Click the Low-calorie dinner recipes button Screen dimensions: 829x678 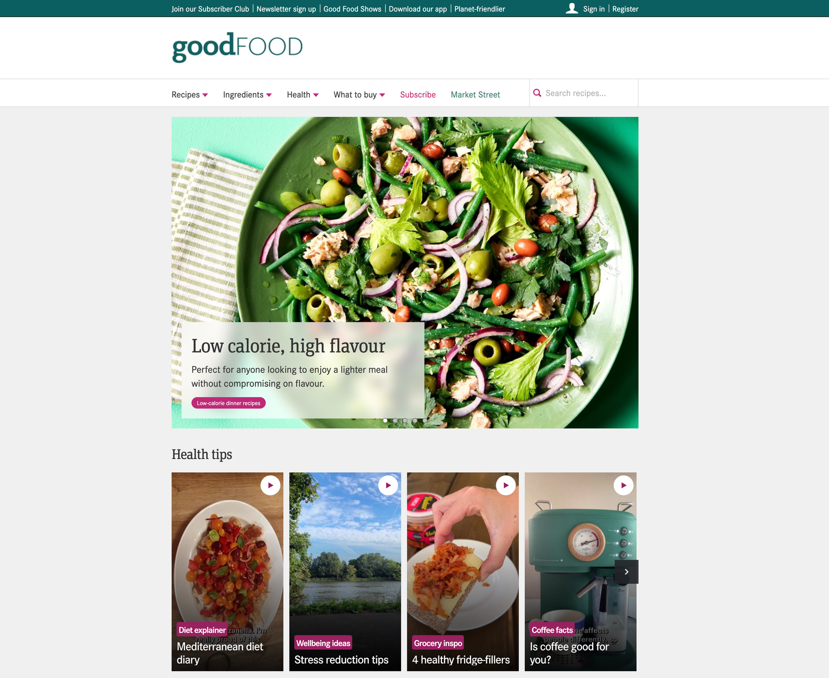pos(228,403)
